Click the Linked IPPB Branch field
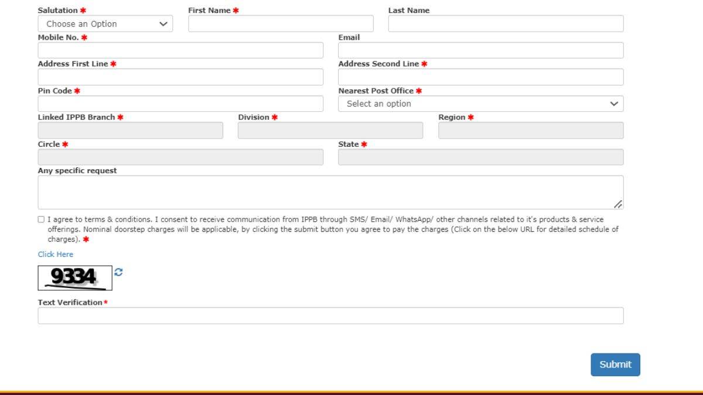Viewport: 703px width, 395px height. pyautogui.click(x=130, y=130)
